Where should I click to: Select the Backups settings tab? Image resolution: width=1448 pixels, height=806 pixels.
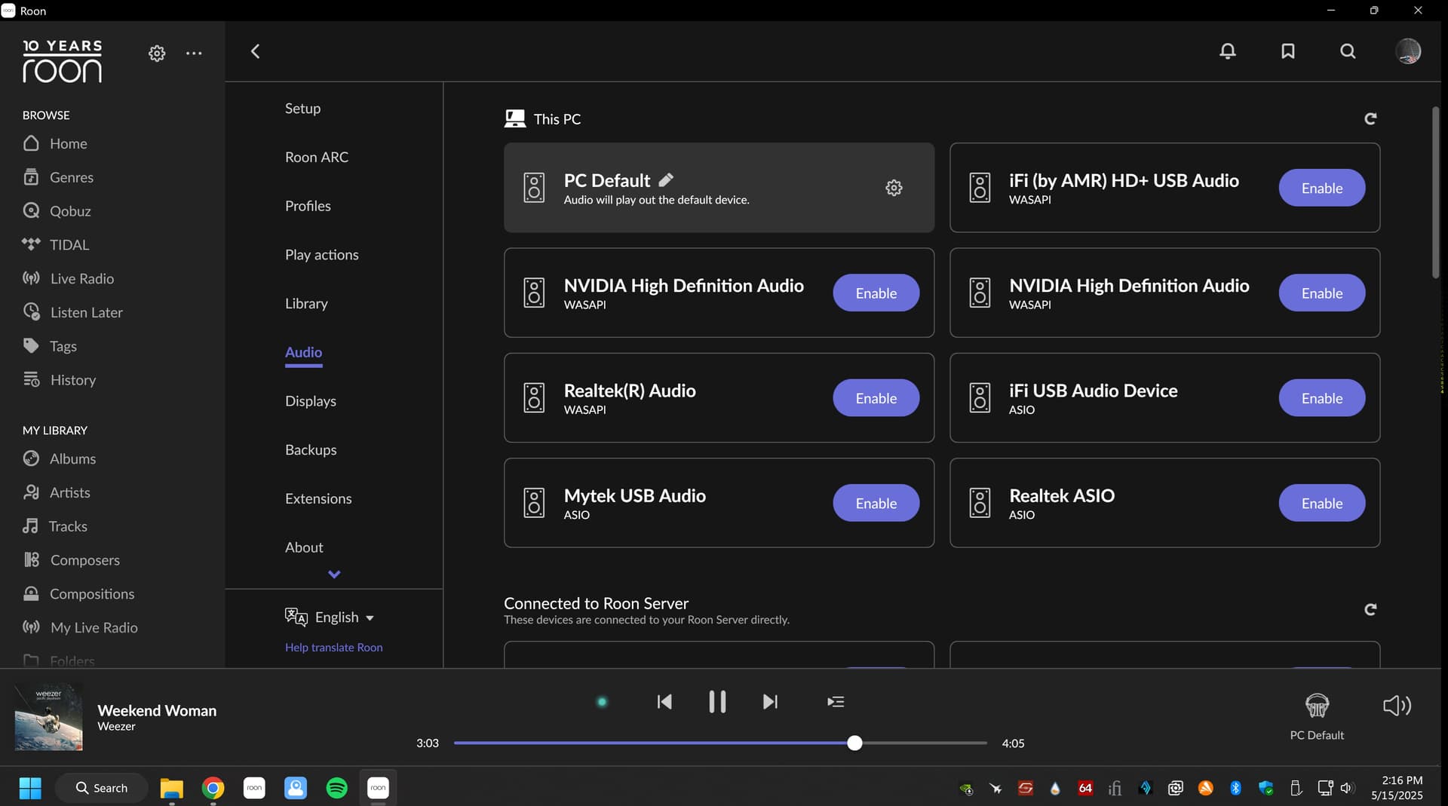click(311, 449)
